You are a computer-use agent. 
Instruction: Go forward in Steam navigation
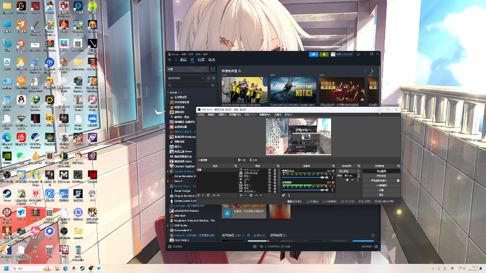pyautogui.click(x=176, y=59)
